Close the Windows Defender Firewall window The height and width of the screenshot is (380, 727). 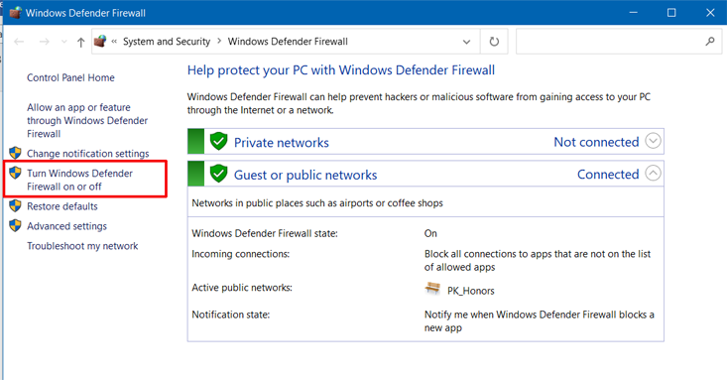click(x=710, y=13)
